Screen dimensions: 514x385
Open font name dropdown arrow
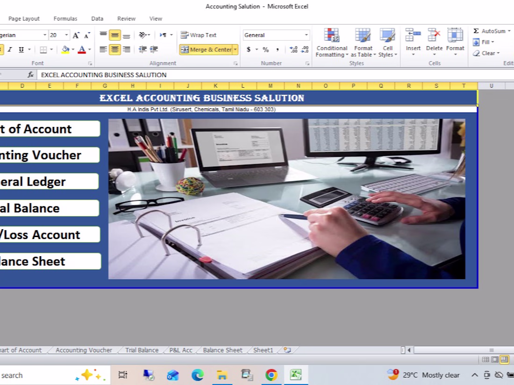point(44,35)
